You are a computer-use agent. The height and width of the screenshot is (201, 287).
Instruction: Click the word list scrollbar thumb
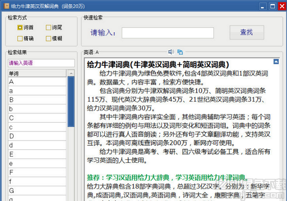coord(71,102)
